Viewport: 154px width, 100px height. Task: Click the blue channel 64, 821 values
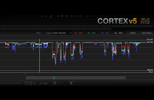[x=105, y=33]
